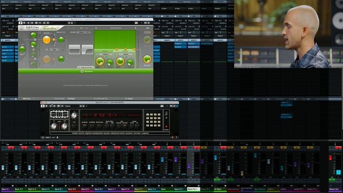The width and height of the screenshot is (343, 193).
Task: Click the input level knob on AMS RMX16
Action: coord(54,126)
